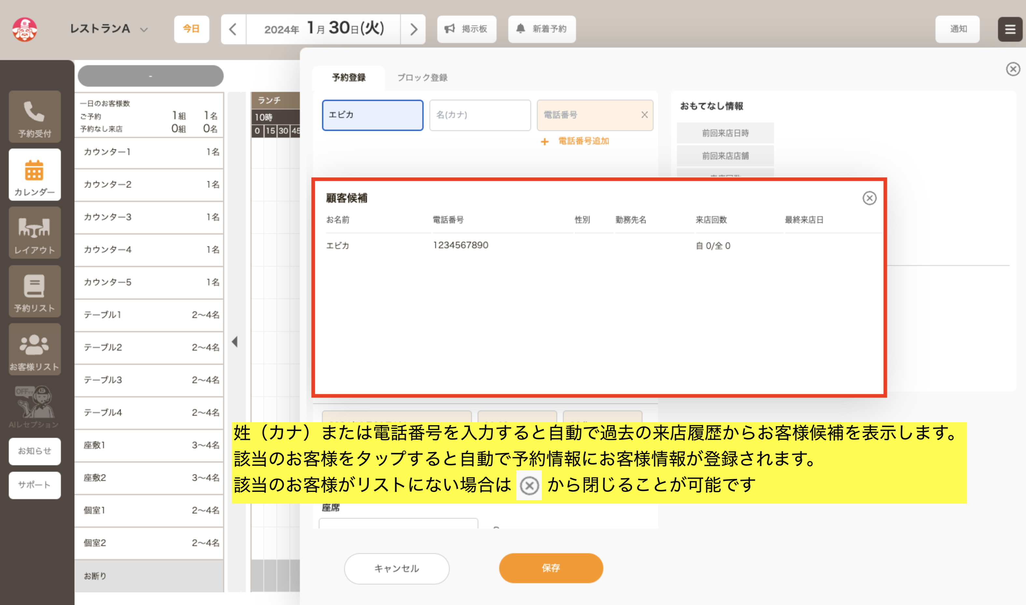This screenshot has width=1026, height=605.
Task: Click the 通知 button
Action: (958, 29)
